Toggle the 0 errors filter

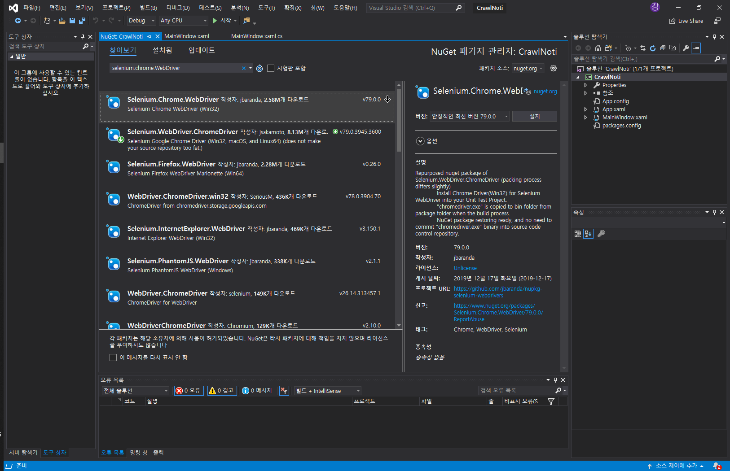pos(189,391)
